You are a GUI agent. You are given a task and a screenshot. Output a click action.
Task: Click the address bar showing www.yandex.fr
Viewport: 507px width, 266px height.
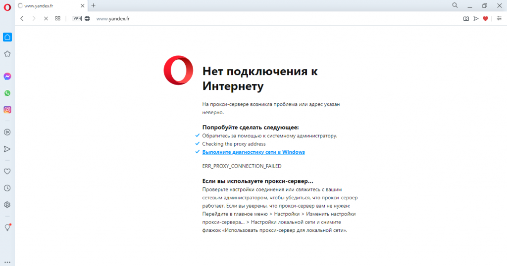coord(275,18)
